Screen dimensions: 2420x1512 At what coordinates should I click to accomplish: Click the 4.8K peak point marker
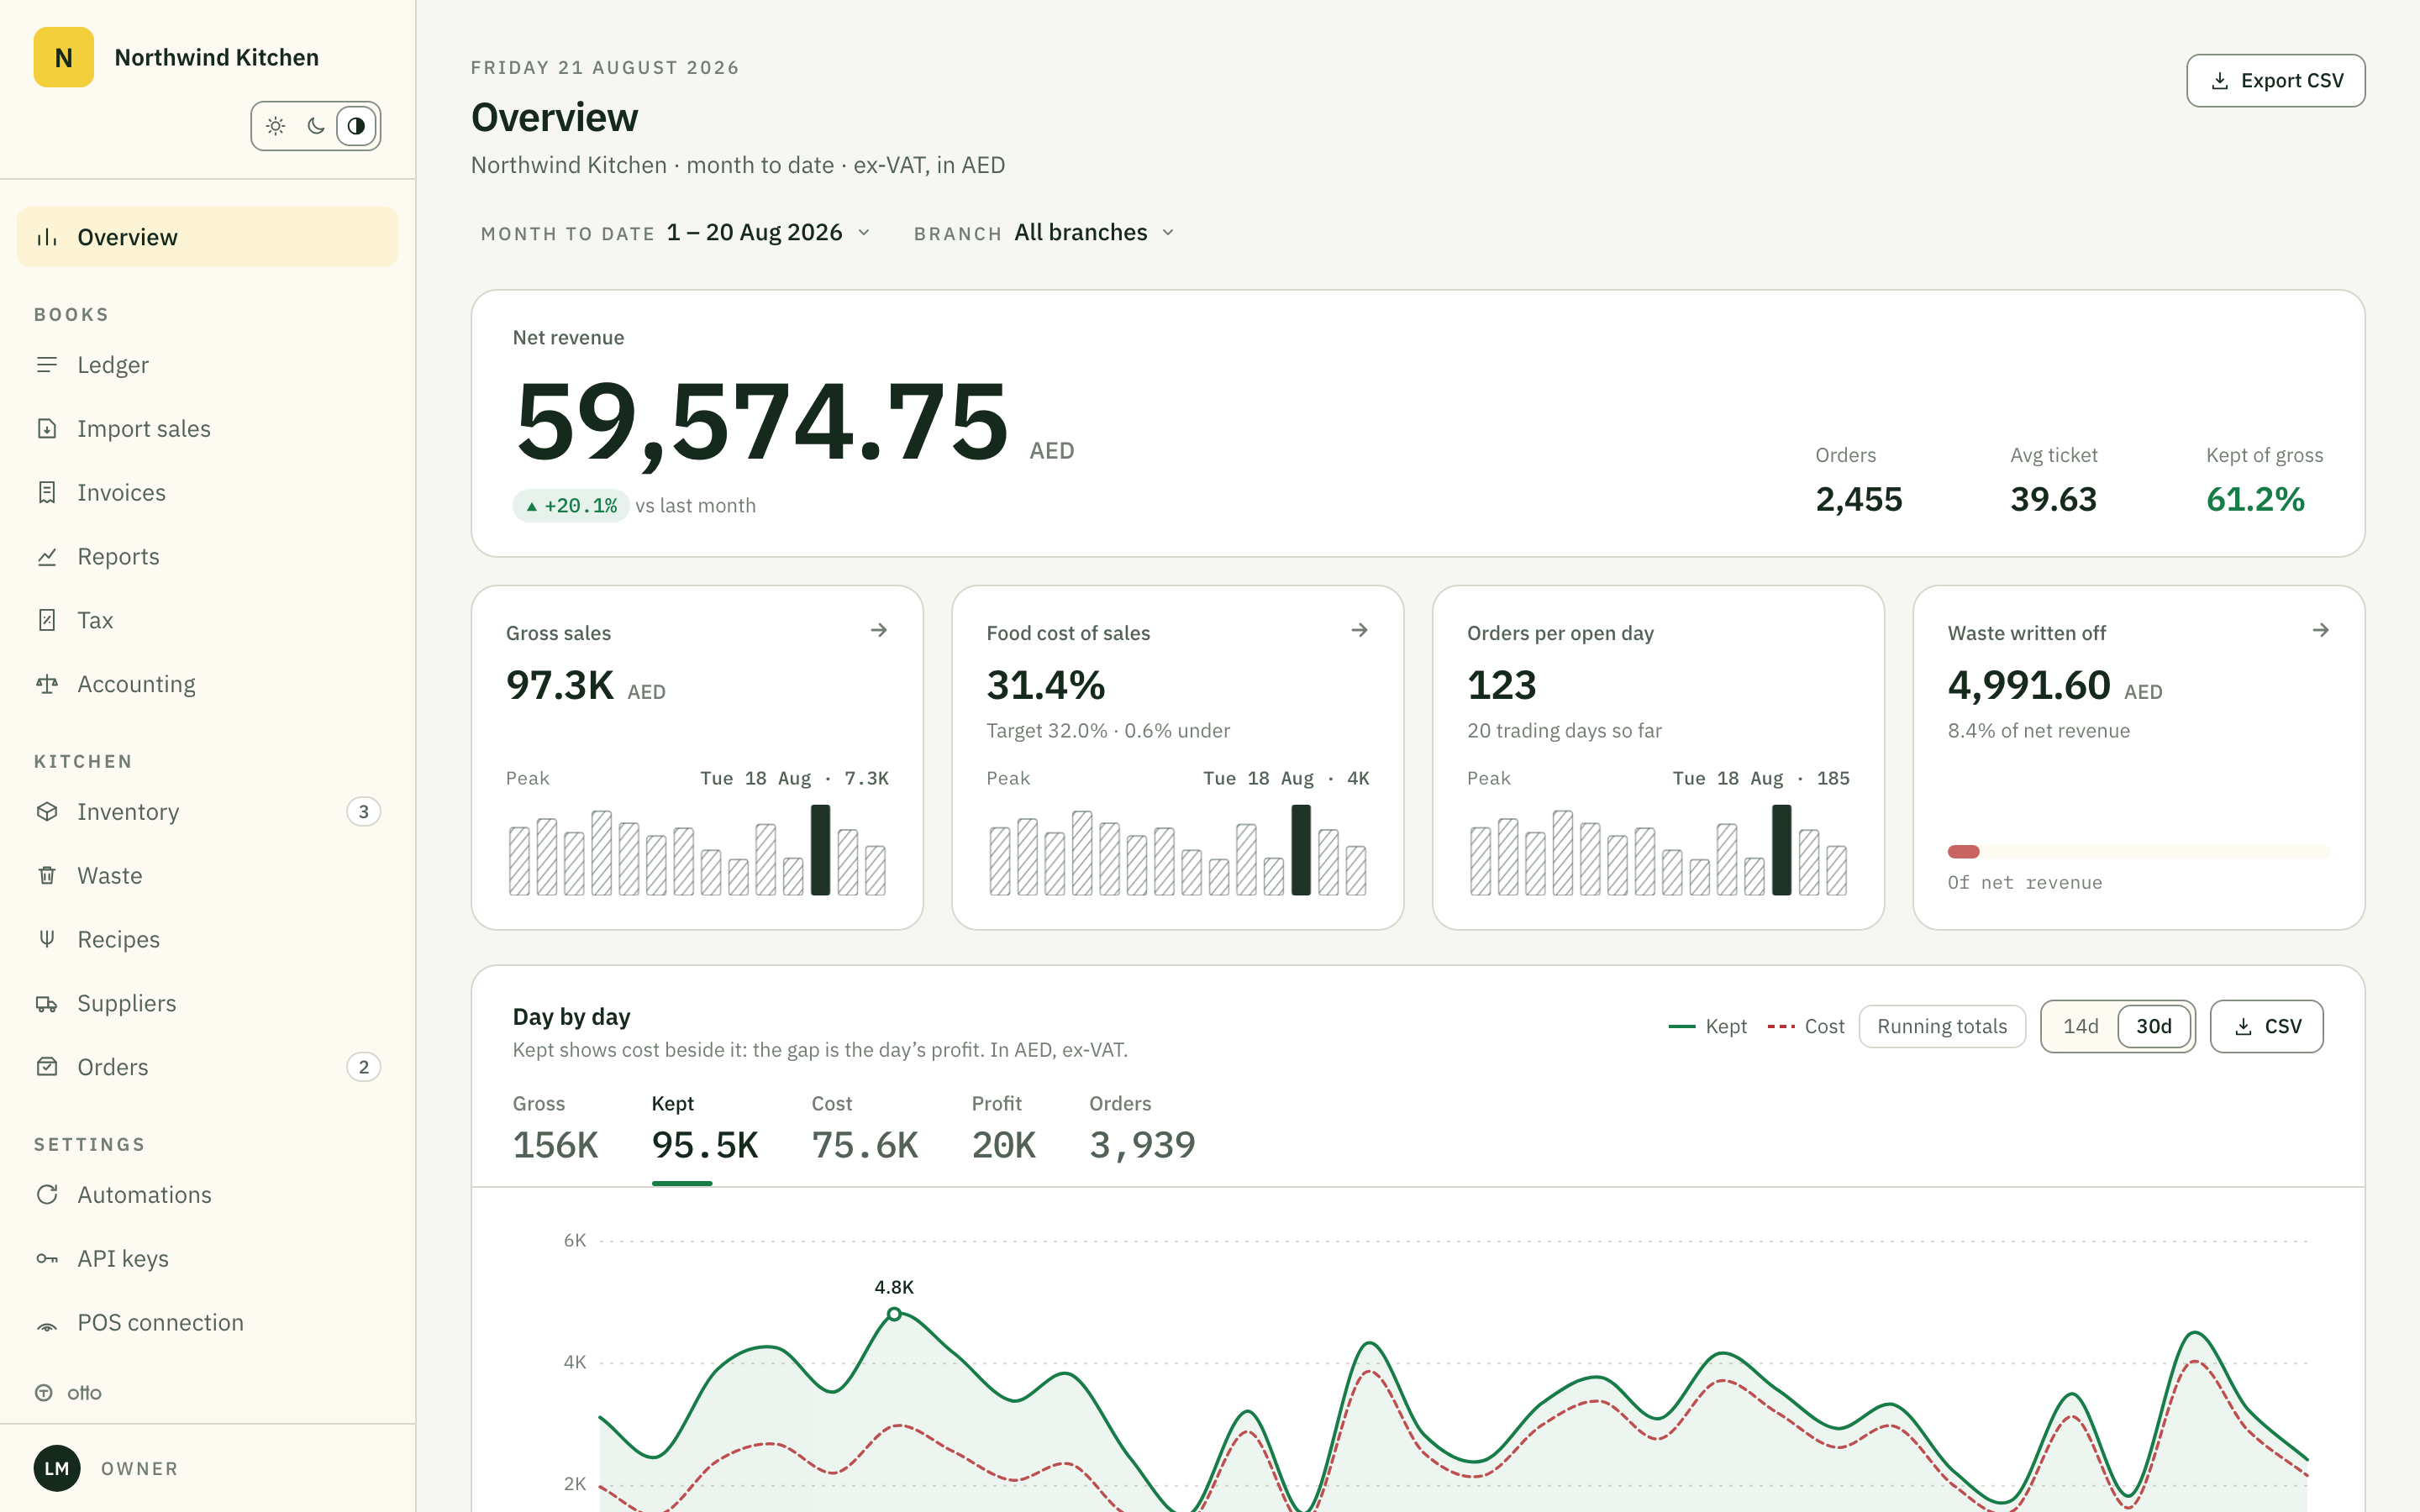tap(894, 1314)
